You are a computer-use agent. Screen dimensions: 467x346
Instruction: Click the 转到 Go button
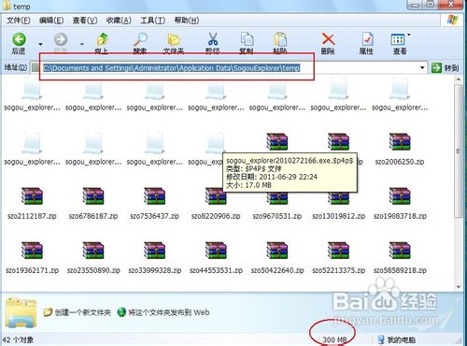pyautogui.click(x=445, y=67)
